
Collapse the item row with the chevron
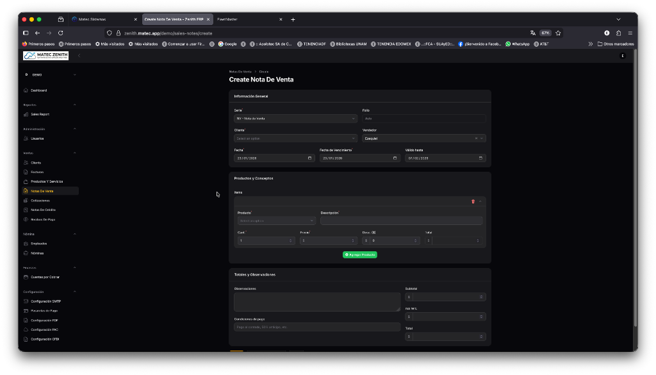pos(480,201)
